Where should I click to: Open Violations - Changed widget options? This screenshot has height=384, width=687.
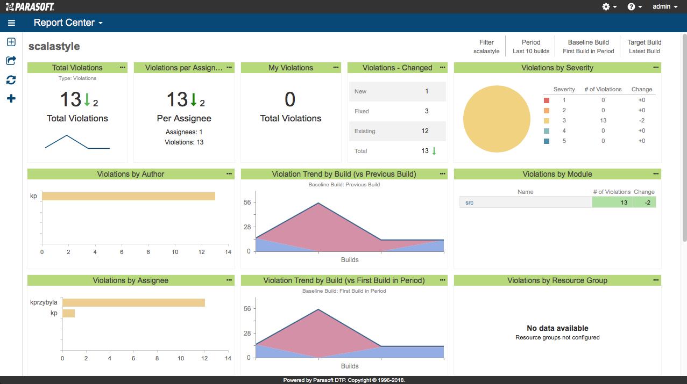pos(443,68)
